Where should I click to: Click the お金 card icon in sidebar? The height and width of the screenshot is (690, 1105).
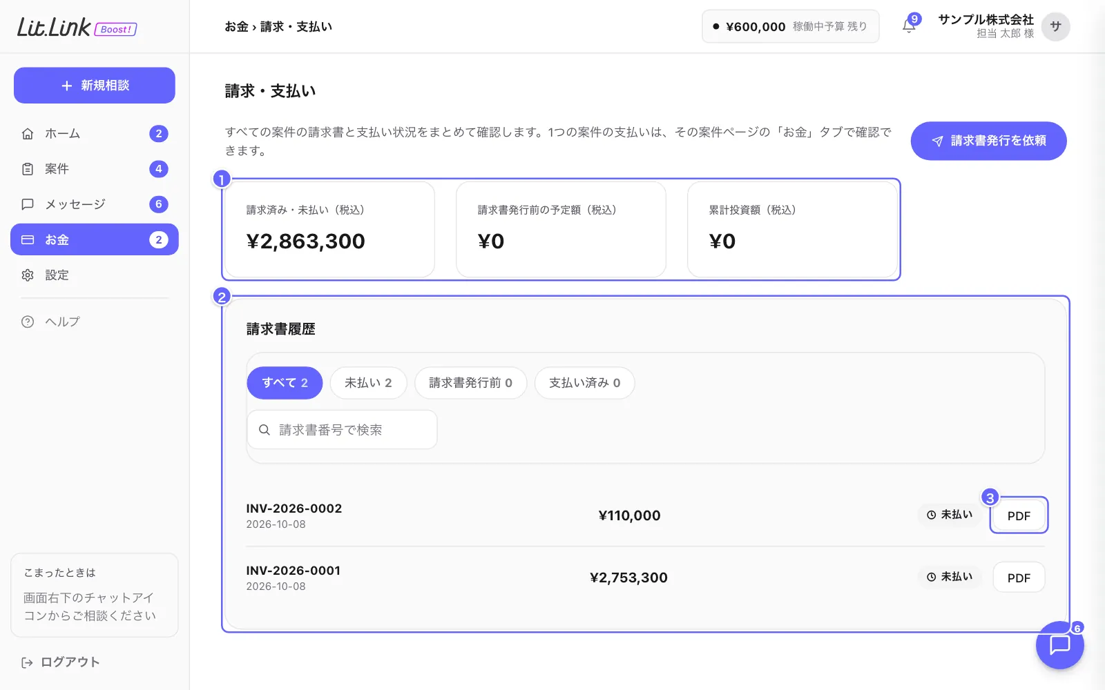click(28, 239)
